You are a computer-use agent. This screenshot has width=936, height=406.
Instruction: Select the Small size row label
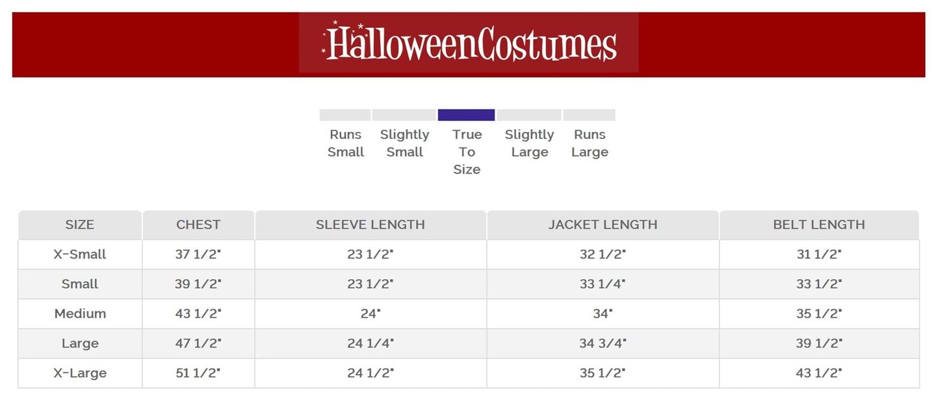pos(80,284)
